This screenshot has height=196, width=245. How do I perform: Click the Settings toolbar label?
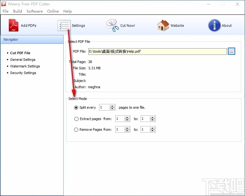pos(79,26)
